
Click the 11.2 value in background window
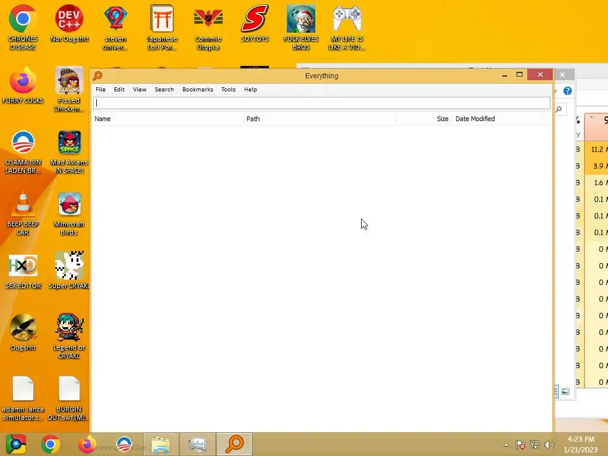pos(597,149)
